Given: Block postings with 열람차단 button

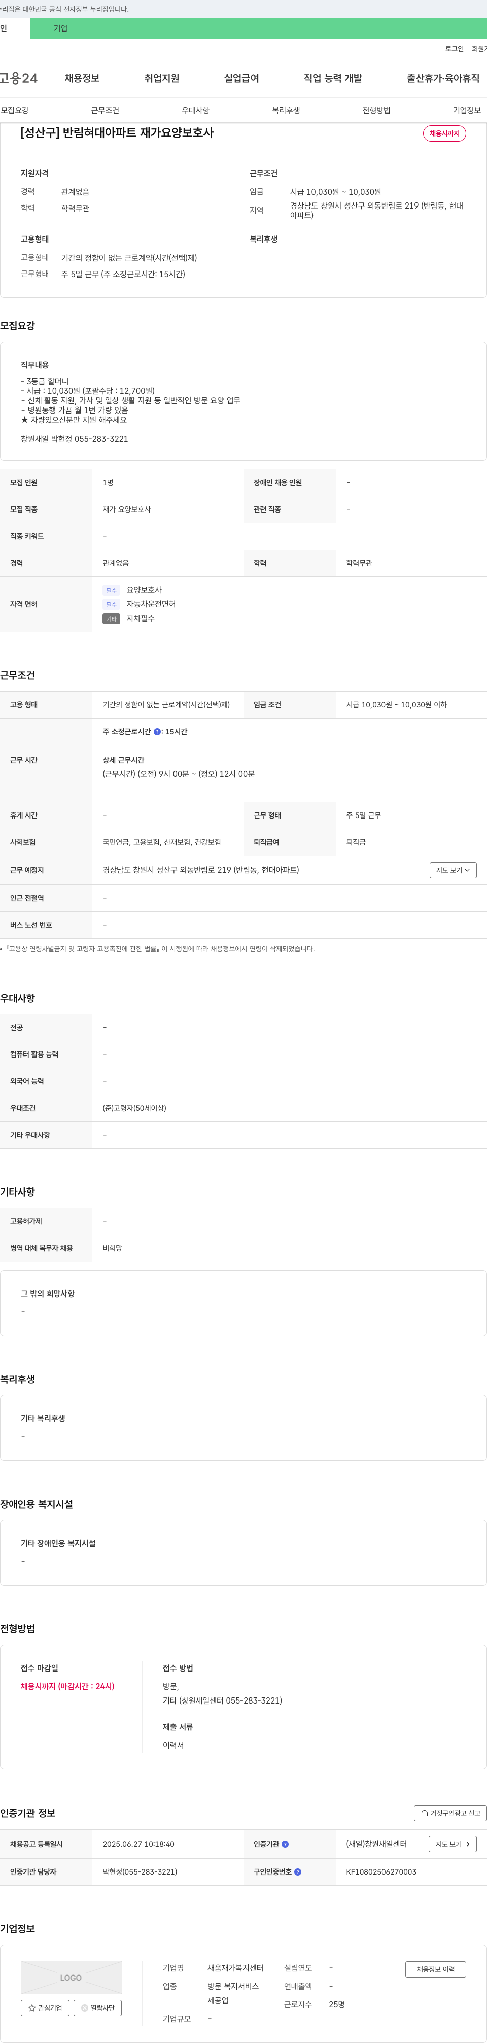Looking at the screenshot, I should [97, 2008].
